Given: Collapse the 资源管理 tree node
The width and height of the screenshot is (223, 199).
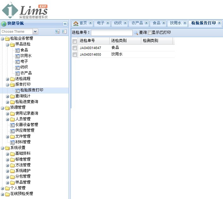Looking at the screenshot, I should click(3, 108).
